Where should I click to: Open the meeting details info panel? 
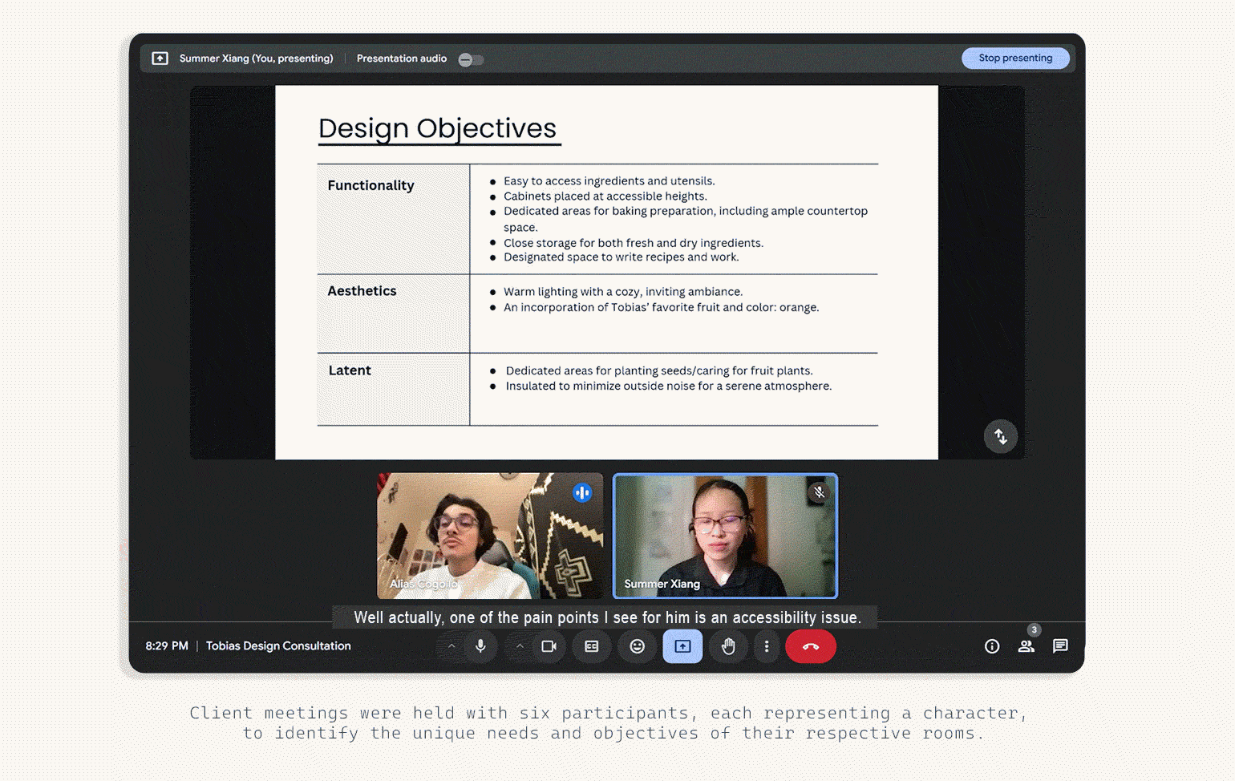click(992, 646)
